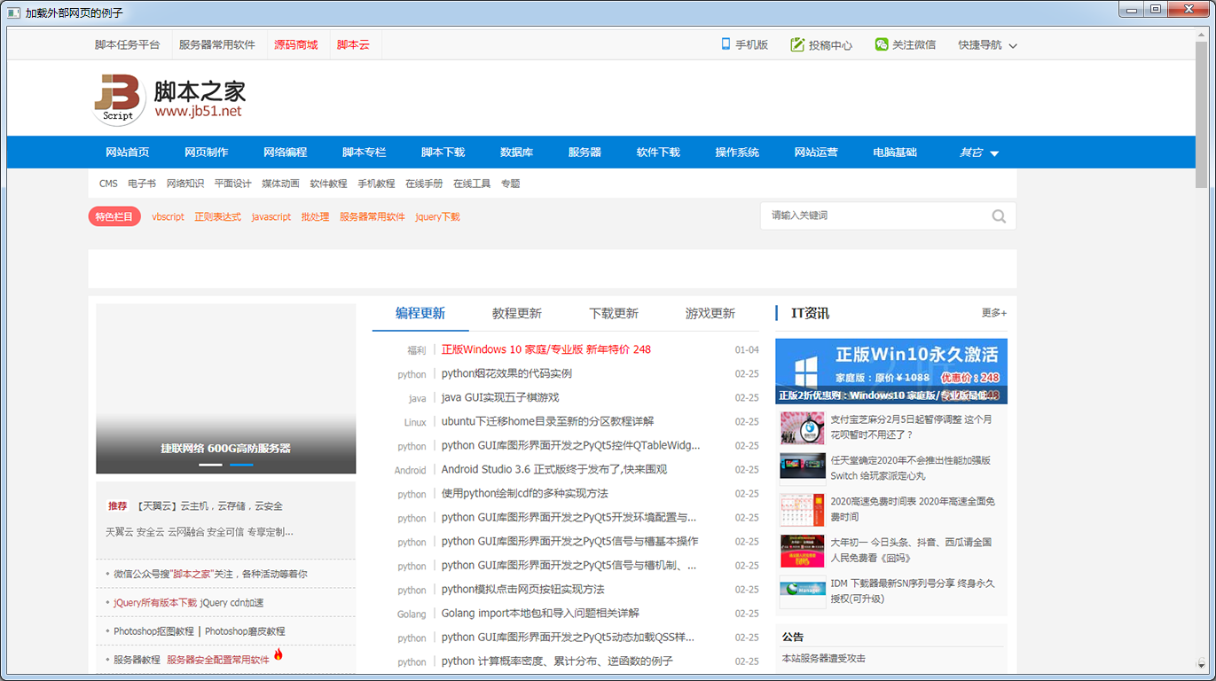Click the 投稿中心 pencil icon
The height and width of the screenshot is (681, 1216).
(x=797, y=44)
